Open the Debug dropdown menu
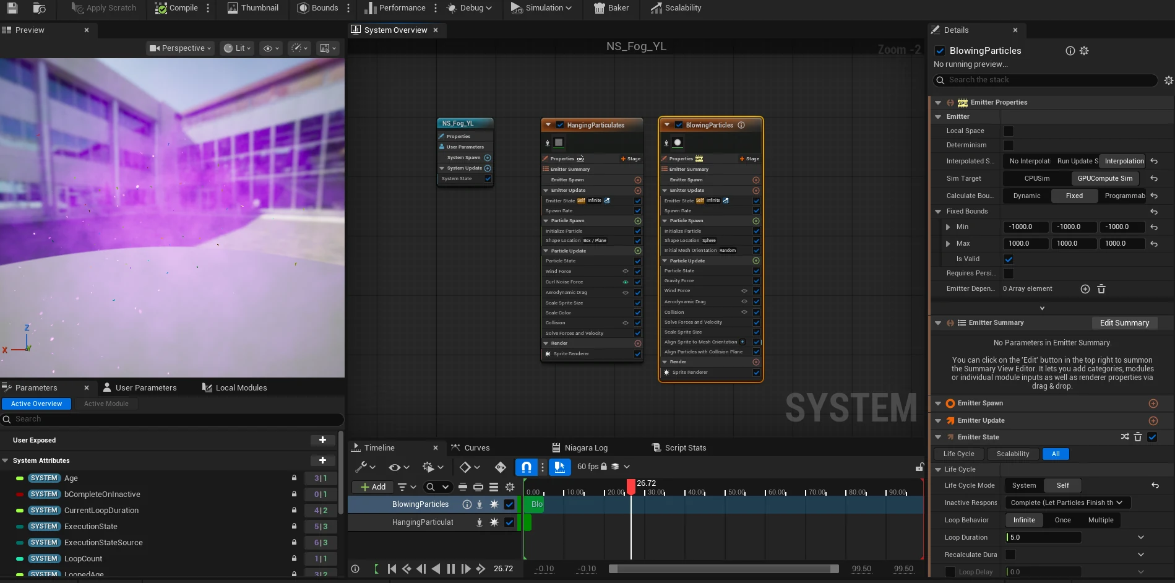The height and width of the screenshot is (583, 1175). [x=468, y=8]
